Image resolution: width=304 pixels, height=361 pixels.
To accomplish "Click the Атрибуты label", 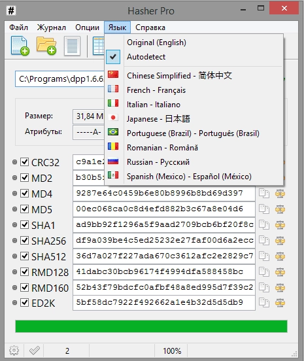I will (44, 131).
